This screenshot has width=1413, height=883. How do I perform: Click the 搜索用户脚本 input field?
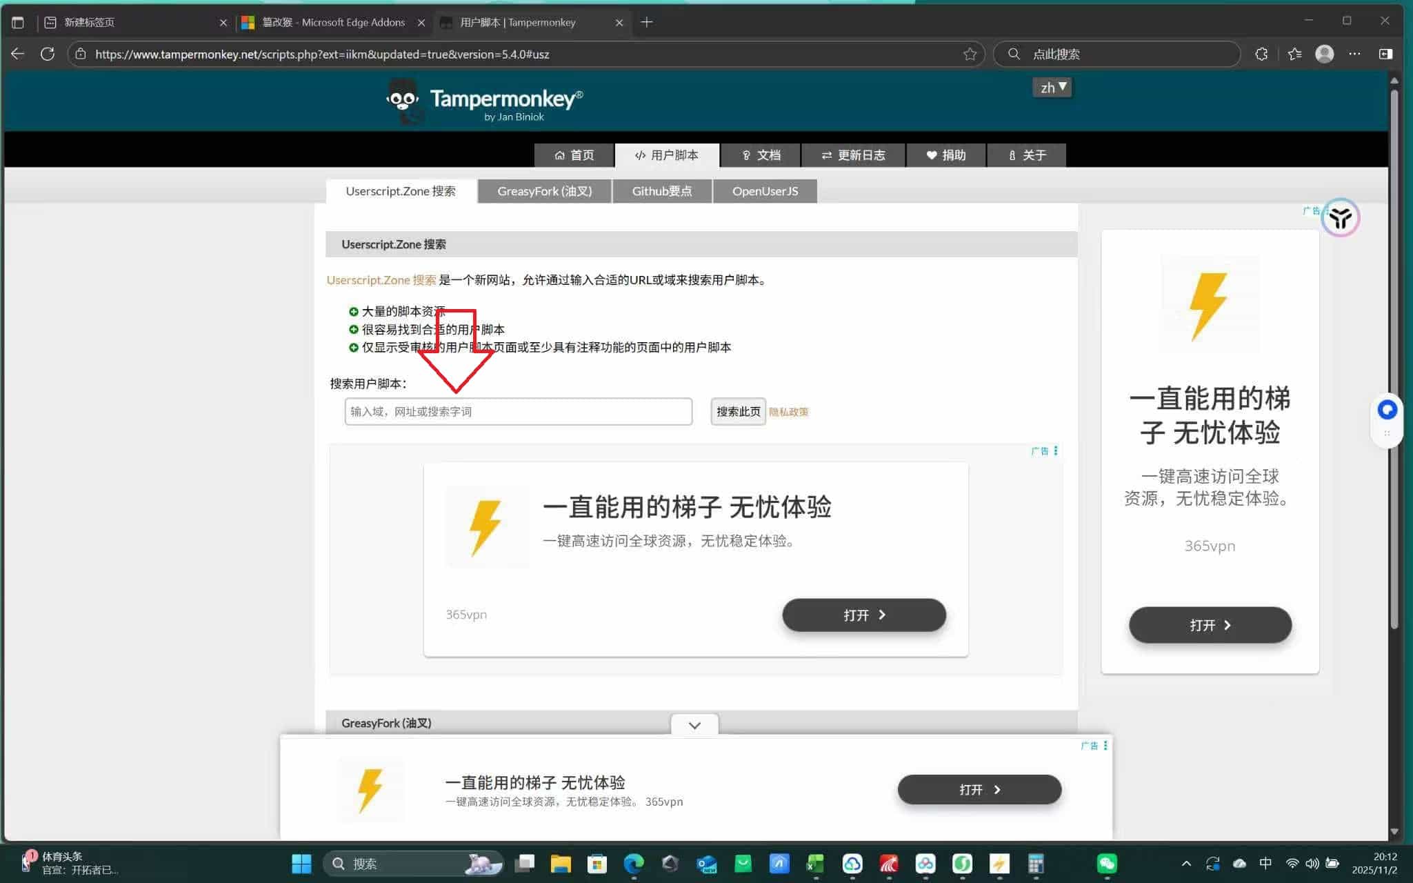518,412
